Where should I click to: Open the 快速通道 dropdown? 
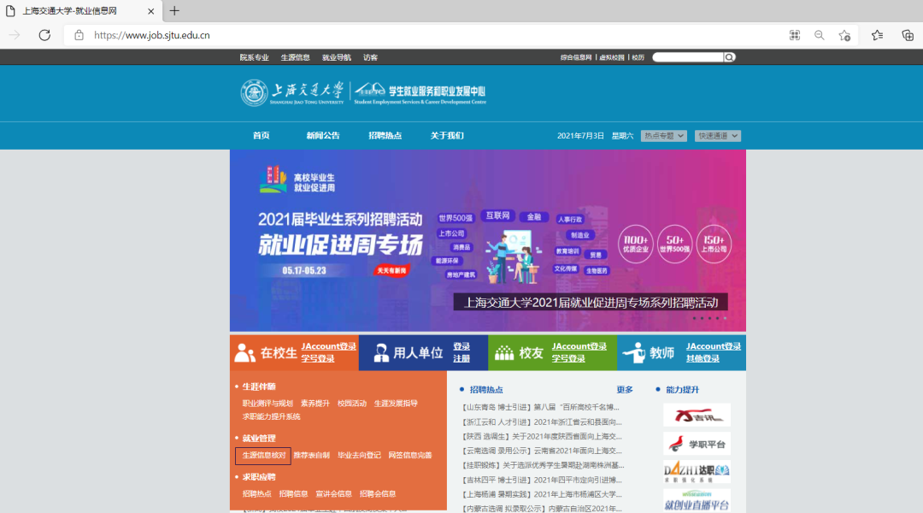click(717, 135)
